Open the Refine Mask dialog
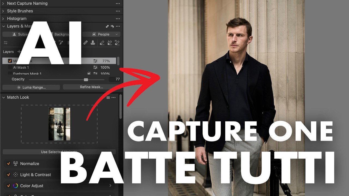 point(91,87)
